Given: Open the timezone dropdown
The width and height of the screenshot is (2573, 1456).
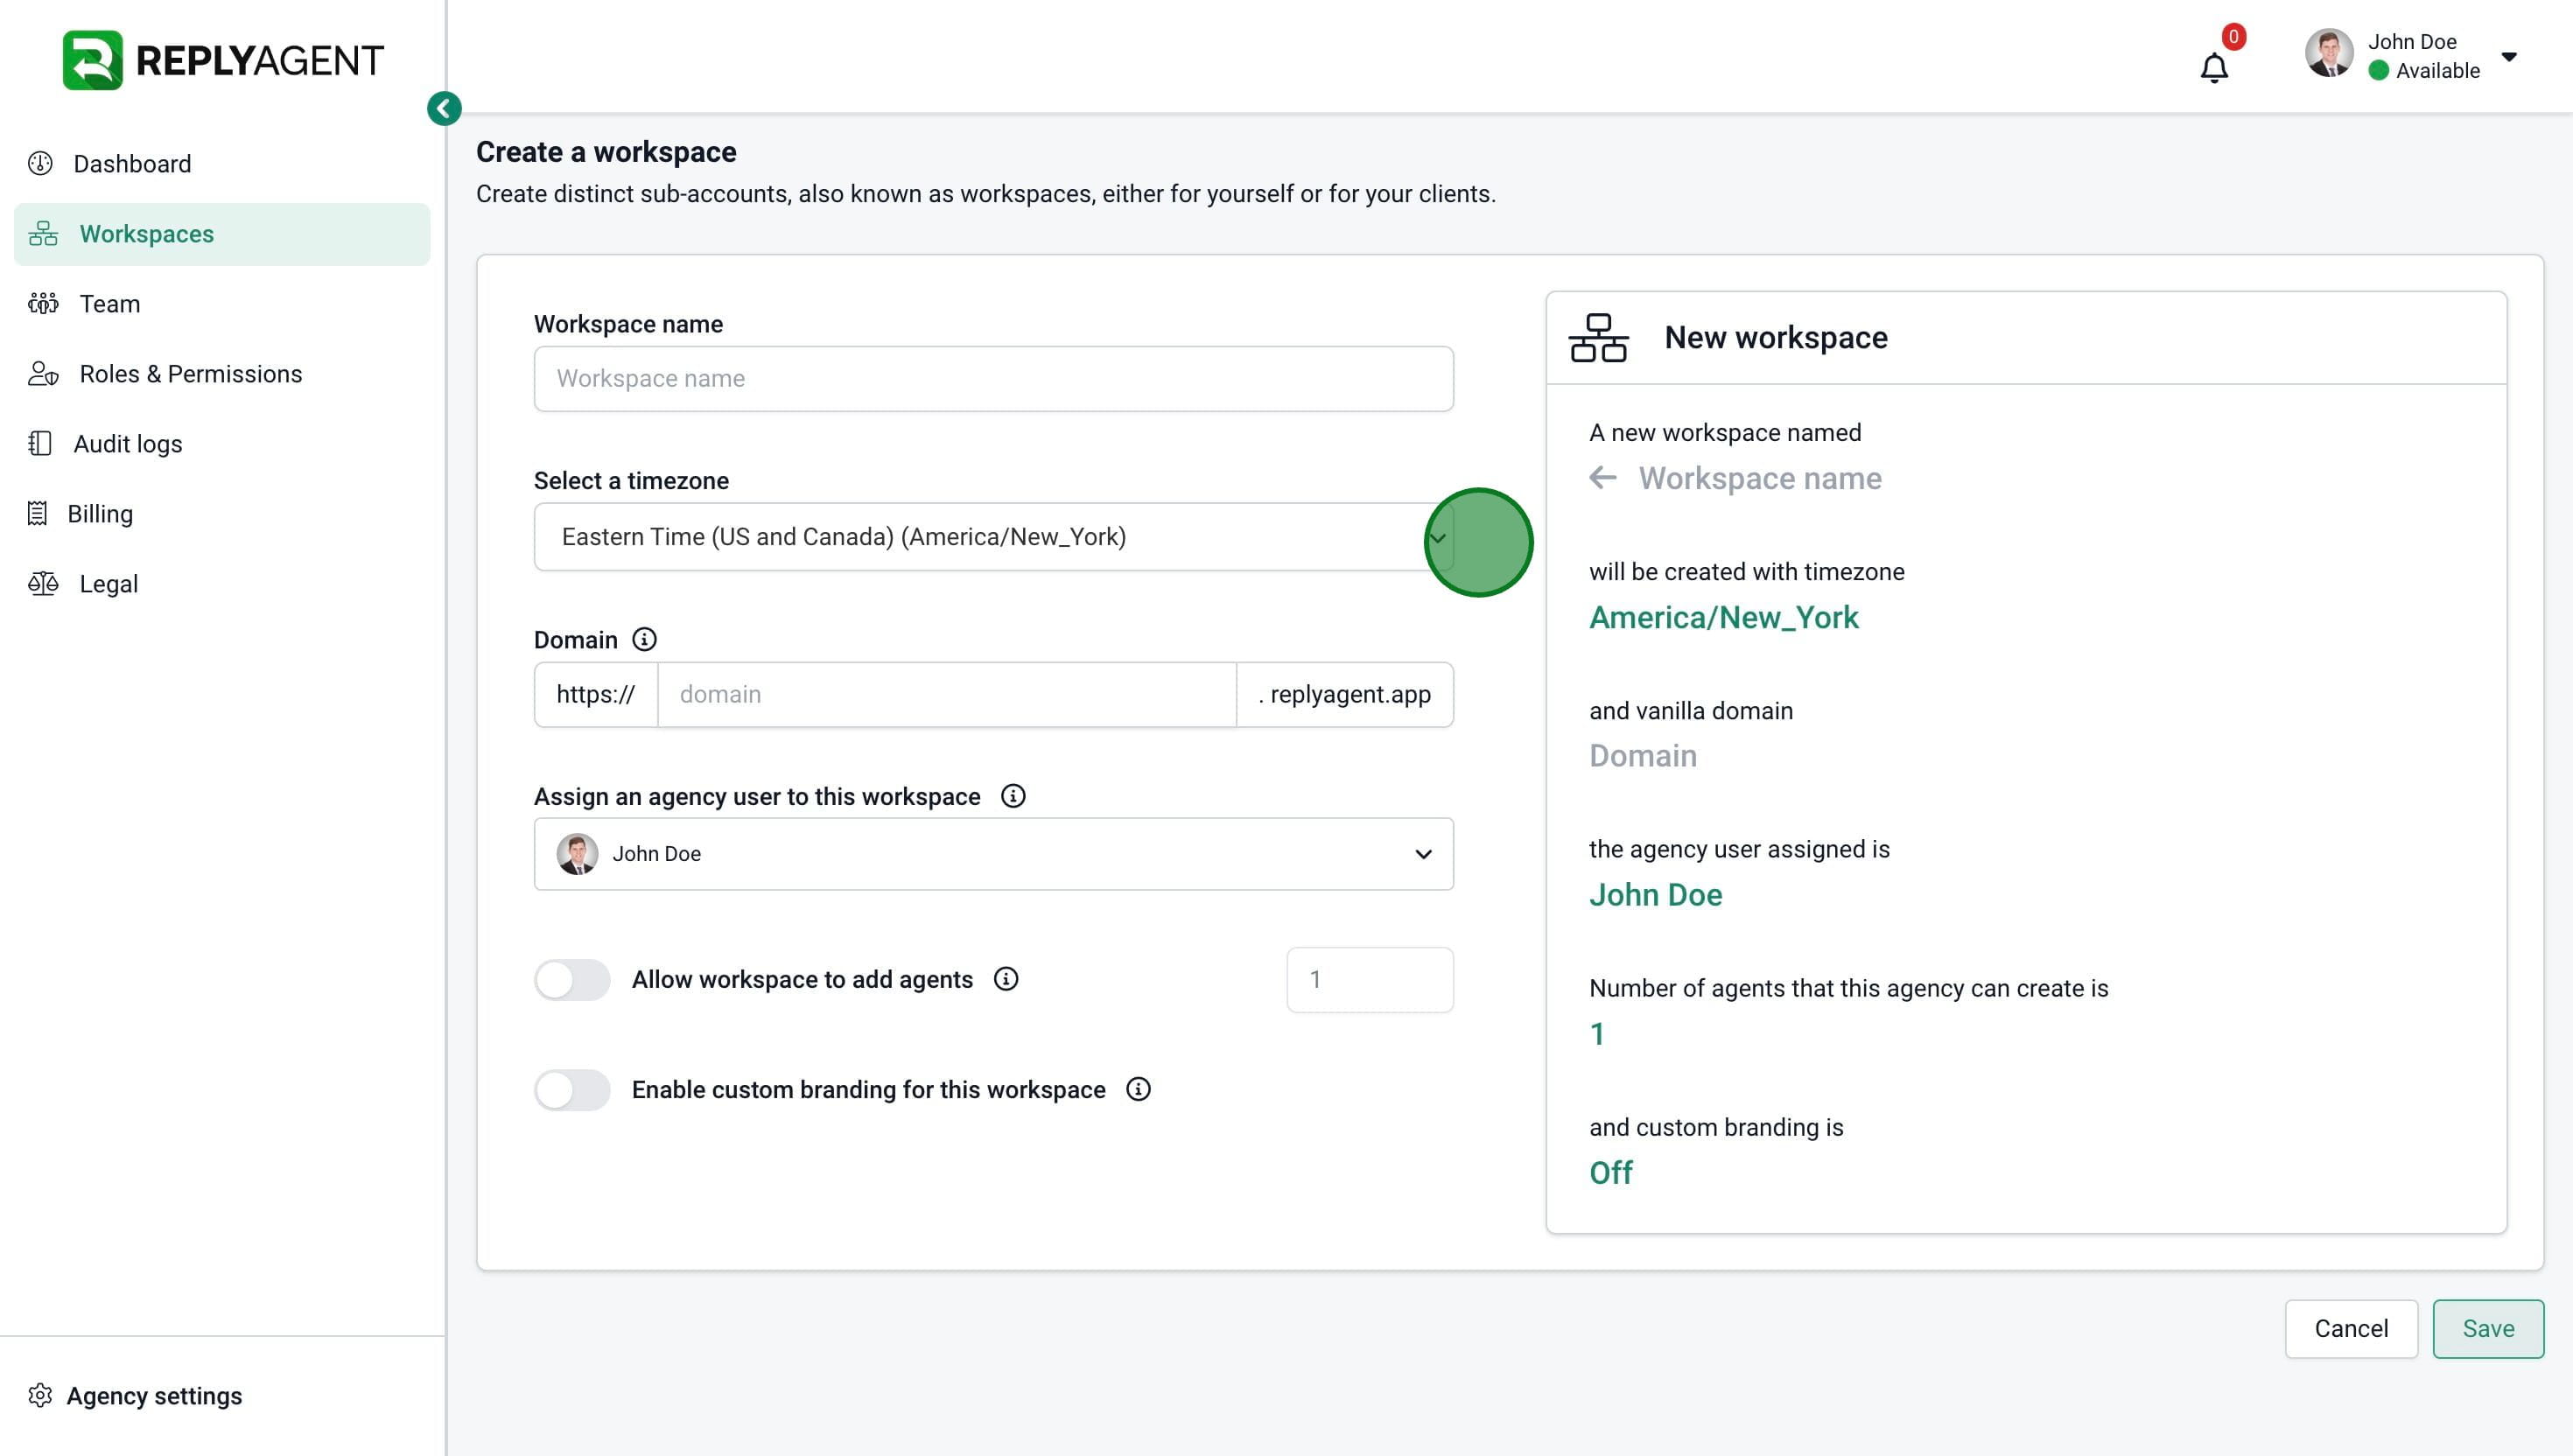Looking at the screenshot, I should coord(1437,538).
